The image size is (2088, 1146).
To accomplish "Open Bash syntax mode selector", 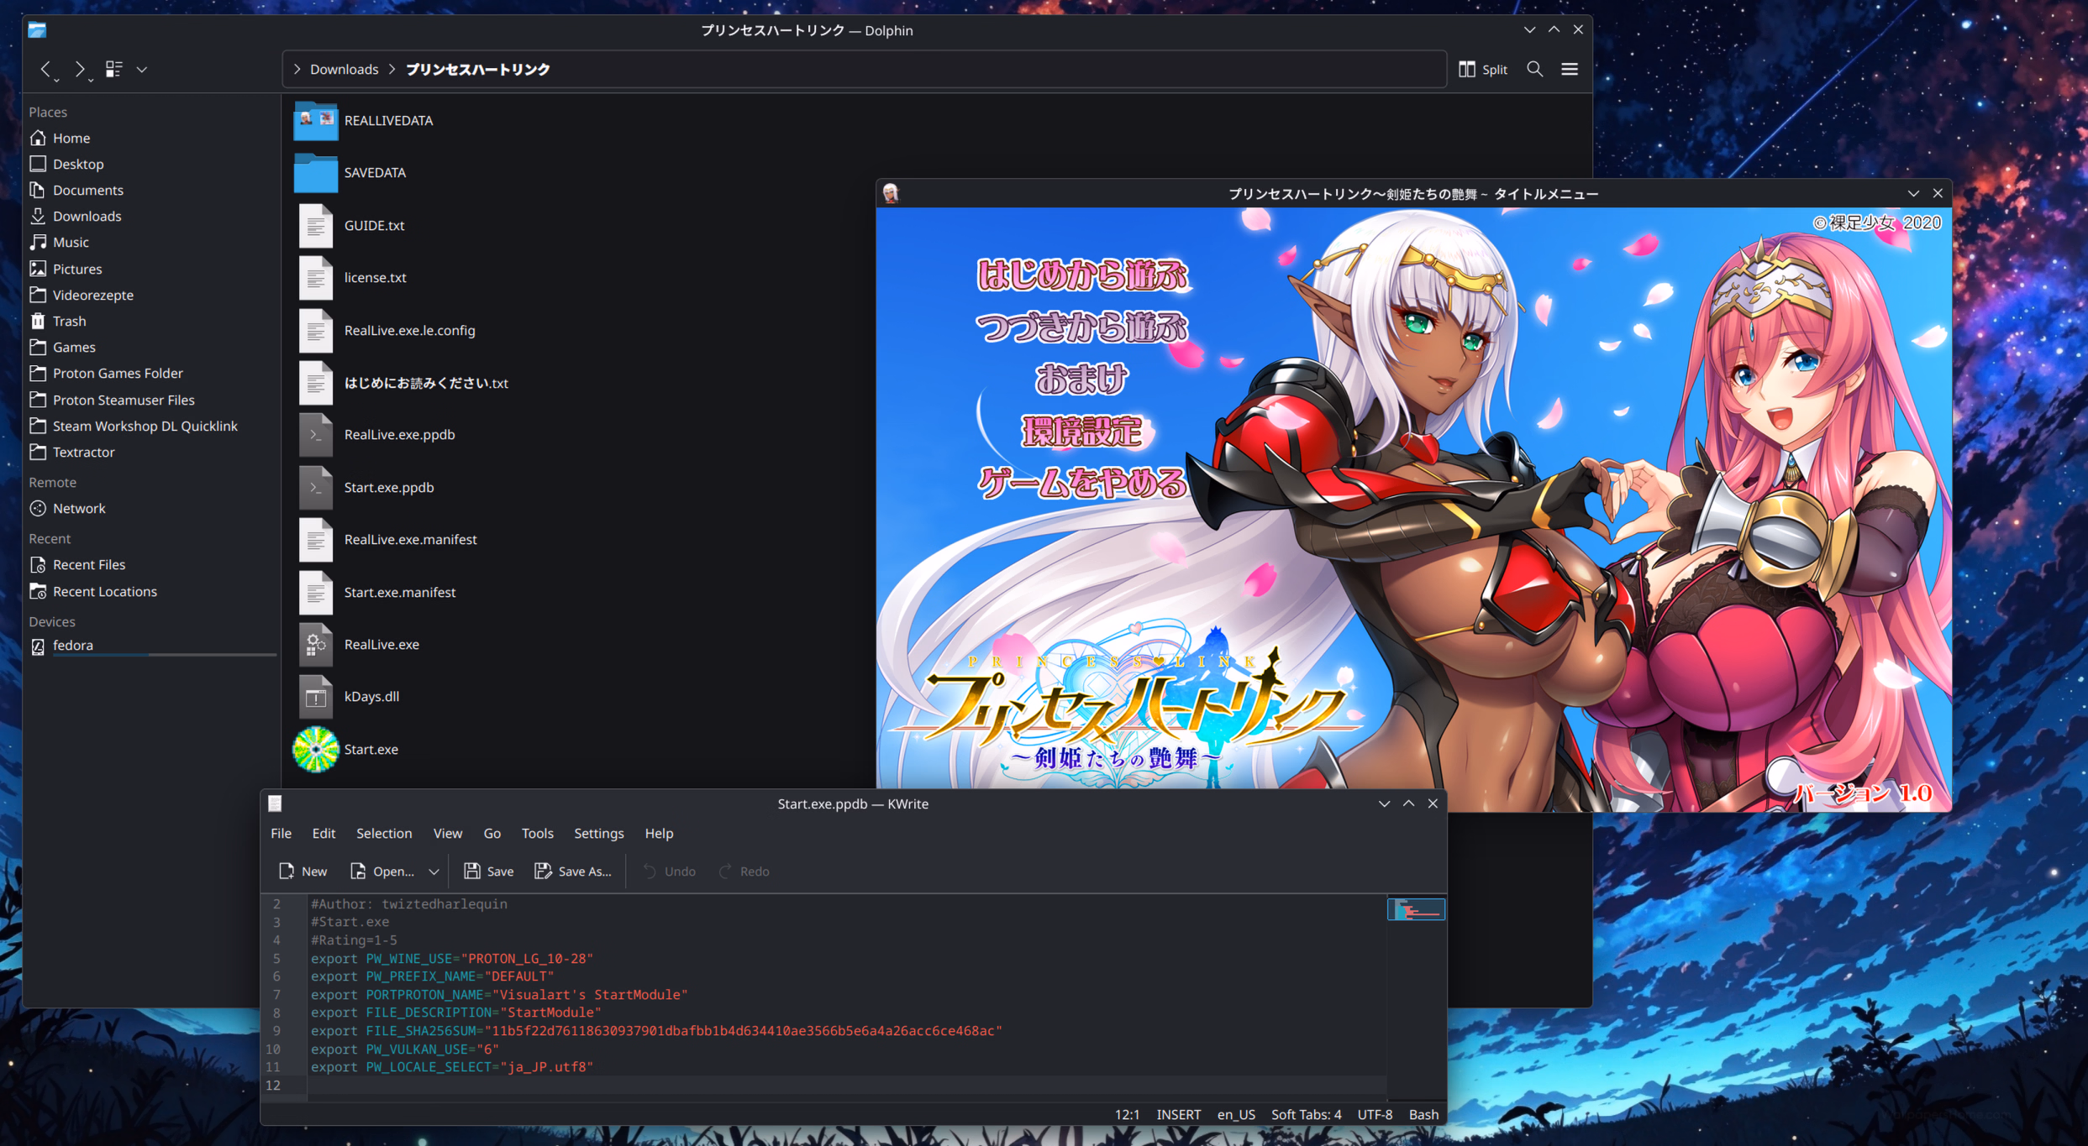I will (x=1423, y=1114).
